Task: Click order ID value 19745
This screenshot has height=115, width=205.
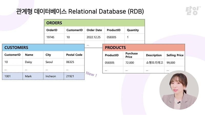Action: (50, 37)
